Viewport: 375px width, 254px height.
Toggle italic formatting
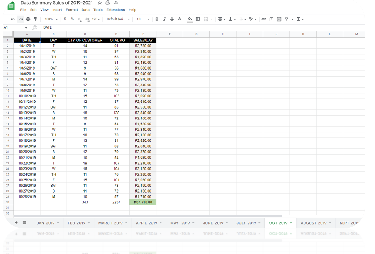coord(164,19)
